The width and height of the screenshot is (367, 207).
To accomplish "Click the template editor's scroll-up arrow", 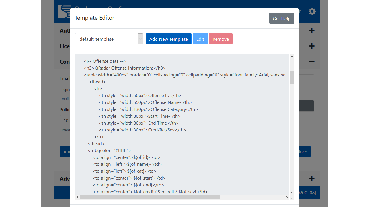I will tap(292, 57).
